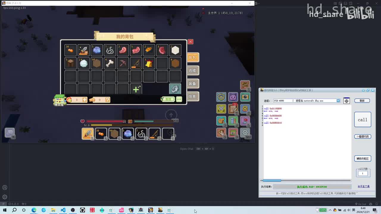Select the orange fruit stack in backpack
The width and height of the screenshot is (381, 214).
[71, 50]
